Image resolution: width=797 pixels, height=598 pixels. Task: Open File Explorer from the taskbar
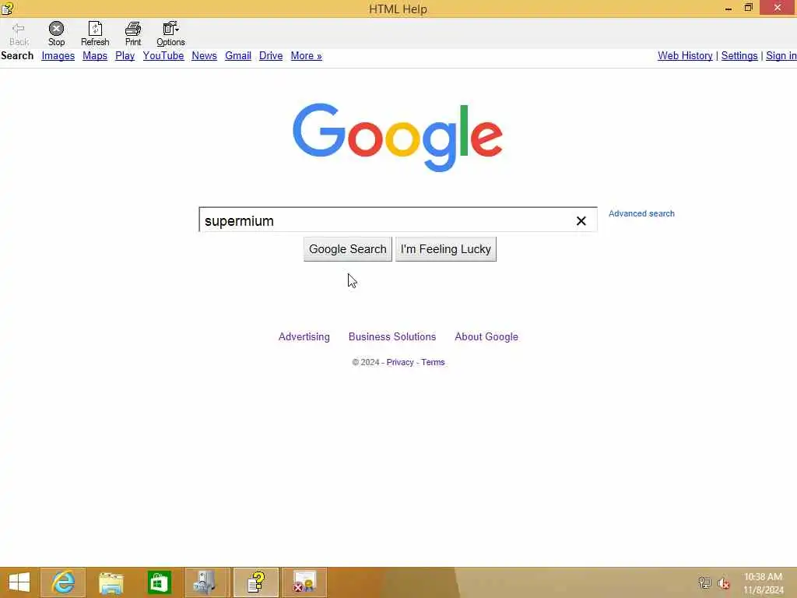pos(111,582)
